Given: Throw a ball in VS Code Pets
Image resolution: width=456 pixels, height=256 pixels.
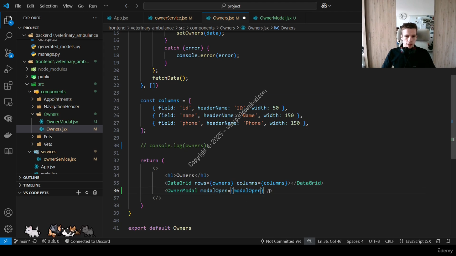Looking at the screenshot, I should pyautogui.click(x=87, y=192).
